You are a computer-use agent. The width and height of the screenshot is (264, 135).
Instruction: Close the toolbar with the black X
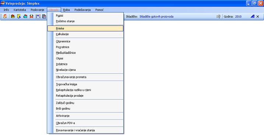click(x=258, y=17)
